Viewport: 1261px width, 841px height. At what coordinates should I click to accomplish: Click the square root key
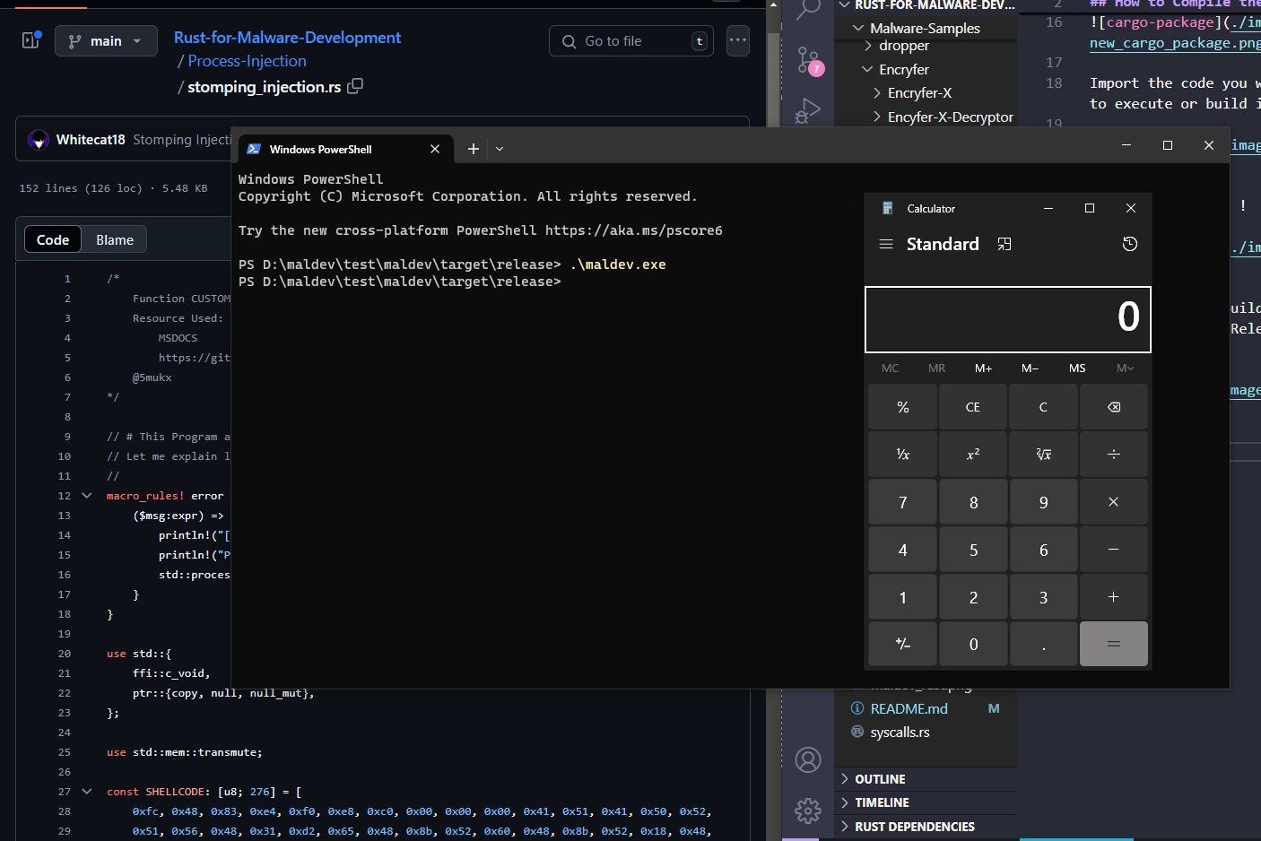tap(1043, 455)
